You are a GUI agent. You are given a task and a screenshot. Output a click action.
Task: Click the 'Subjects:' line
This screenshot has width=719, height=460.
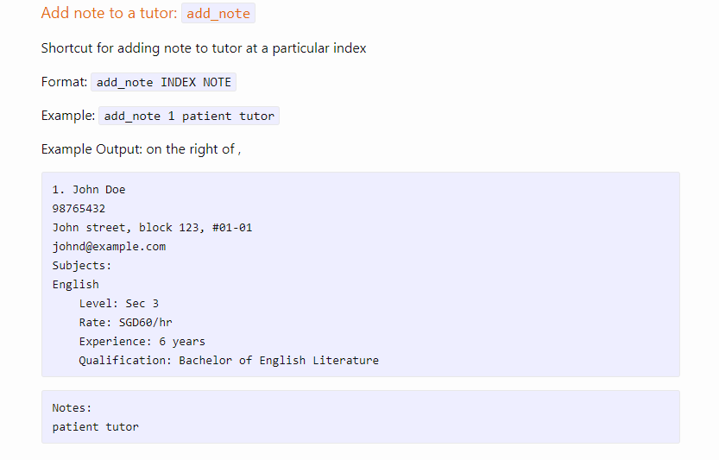coord(82,266)
